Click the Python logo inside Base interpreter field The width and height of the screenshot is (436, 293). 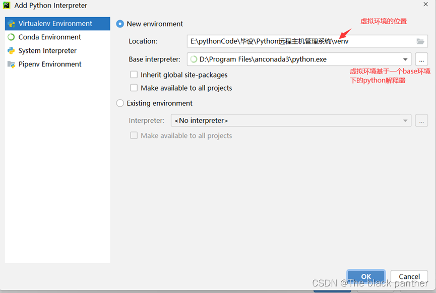click(x=193, y=59)
